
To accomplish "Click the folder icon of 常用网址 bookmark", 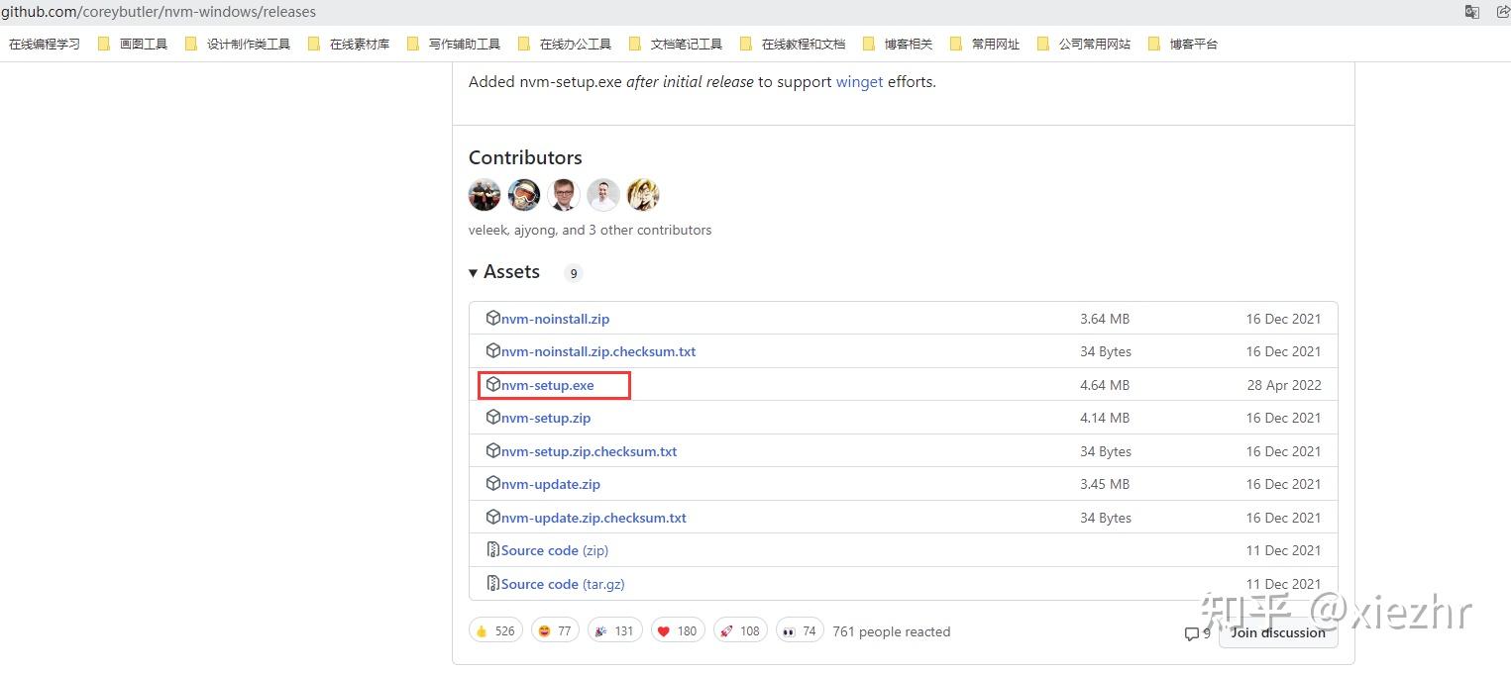I will [955, 43].
